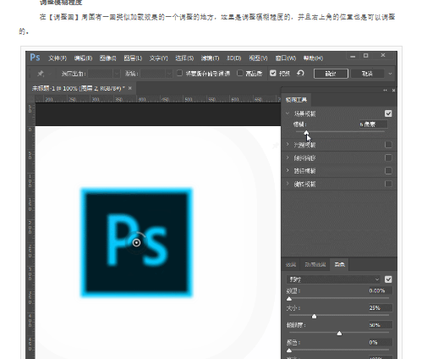Viewport: 422px width, 359px height.
Task: Click the 颜色 color slider handle
Action: 289,351
